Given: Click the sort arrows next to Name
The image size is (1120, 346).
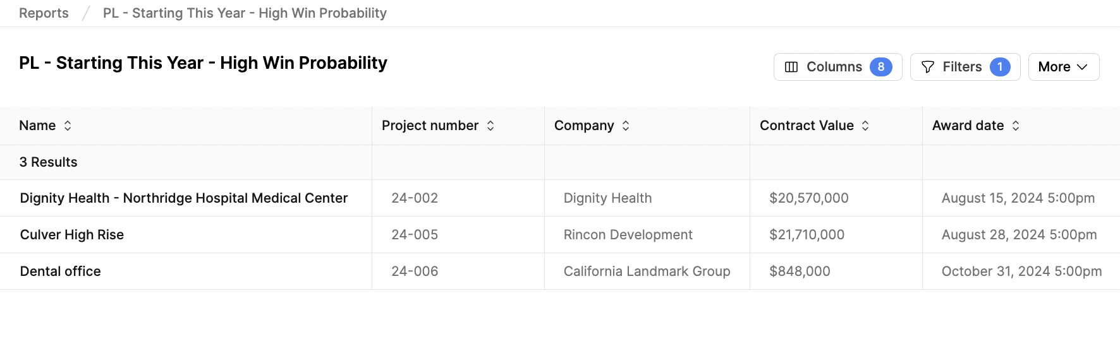Looking at the screenshot, I should 68,126.
